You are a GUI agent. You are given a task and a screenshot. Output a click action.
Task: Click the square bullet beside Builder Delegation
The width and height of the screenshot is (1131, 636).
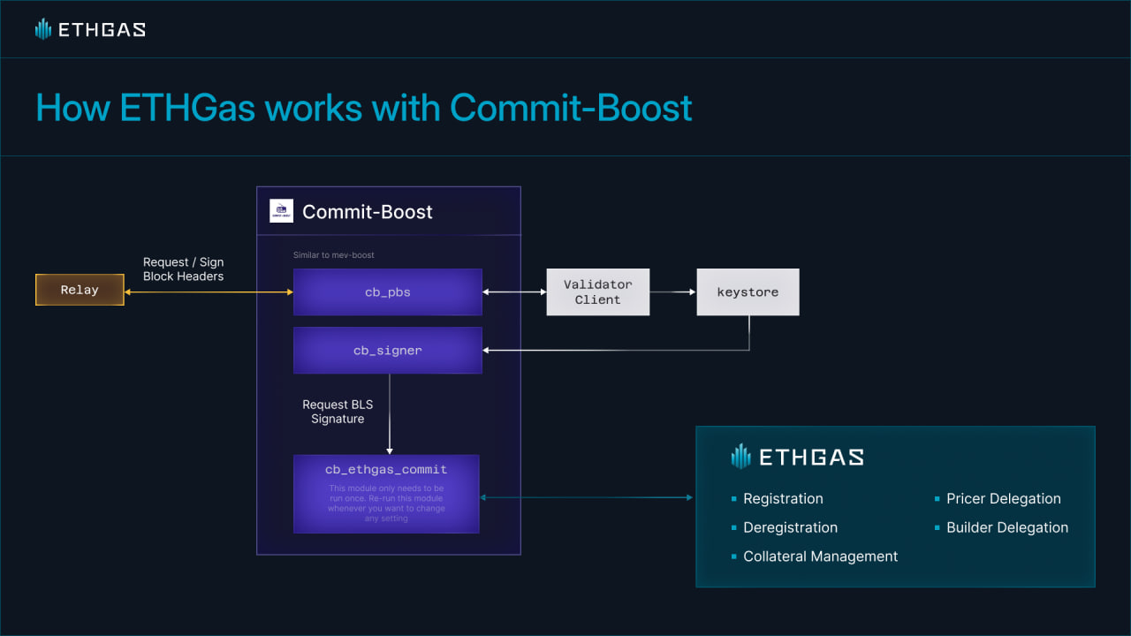click(937, 528)
